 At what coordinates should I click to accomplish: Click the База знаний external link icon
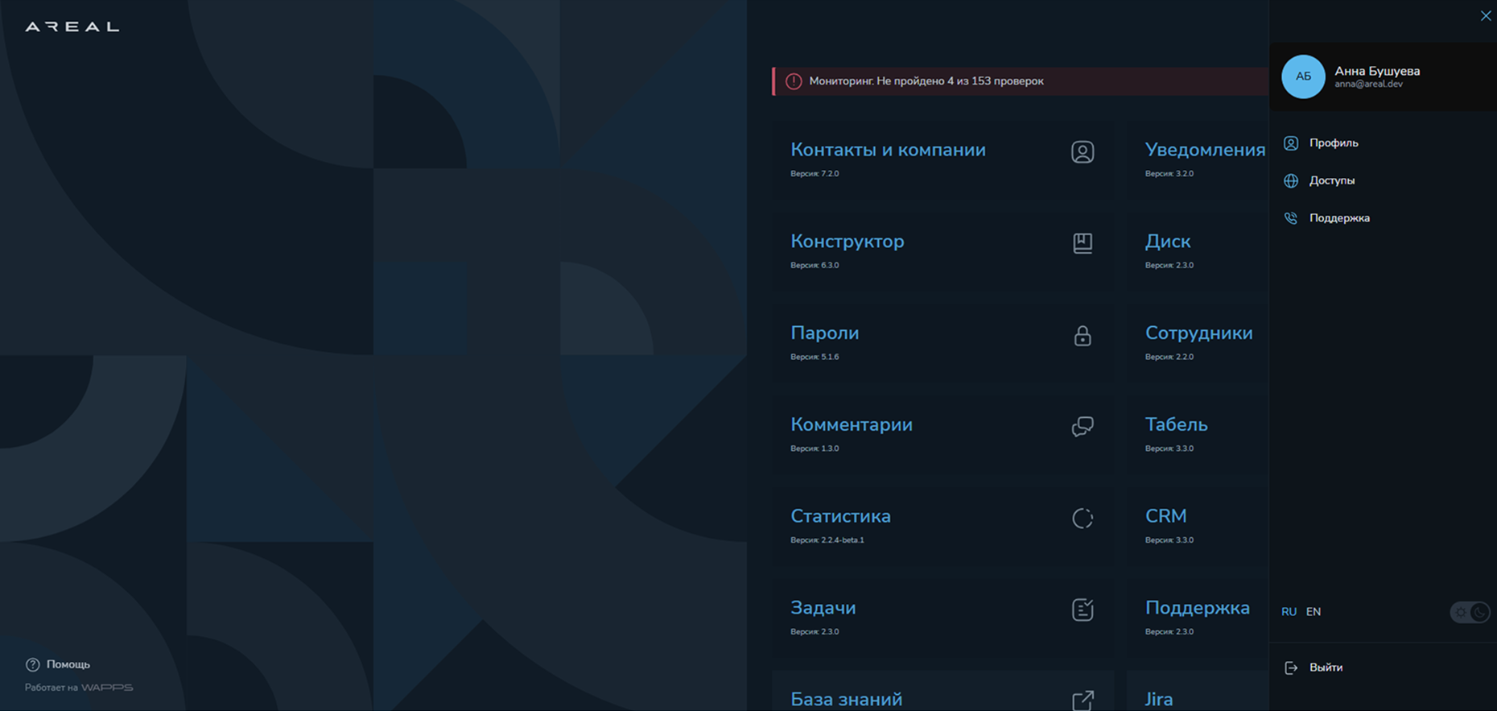[x=1083, y=700]
